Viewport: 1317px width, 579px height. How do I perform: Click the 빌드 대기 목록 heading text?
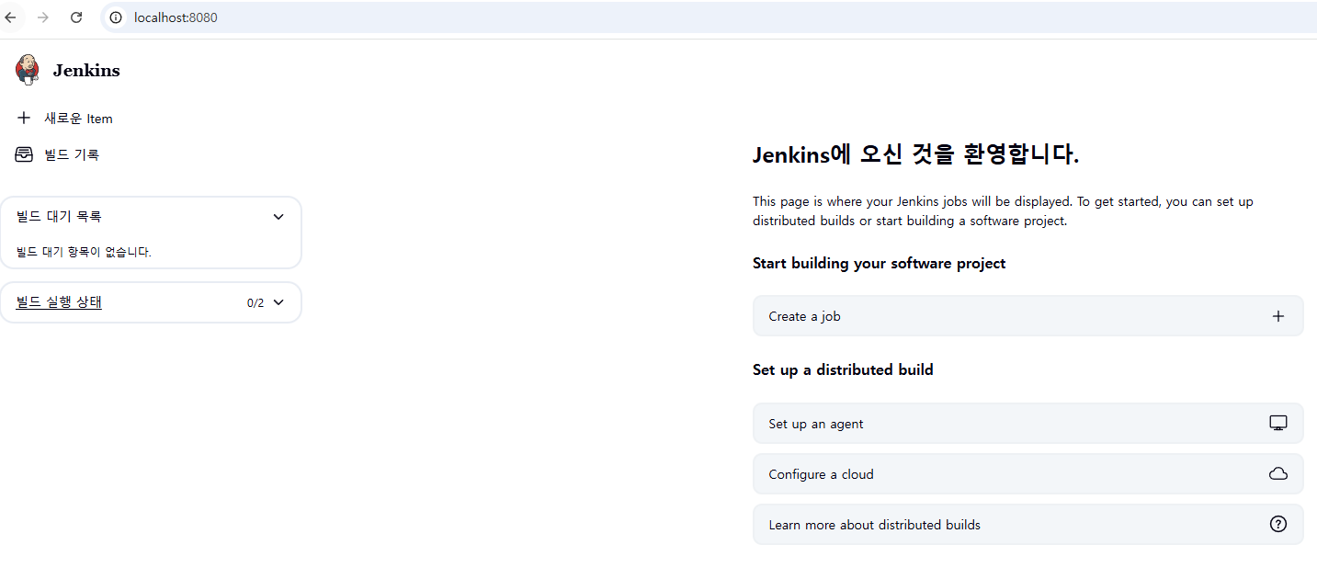(59, 217)
